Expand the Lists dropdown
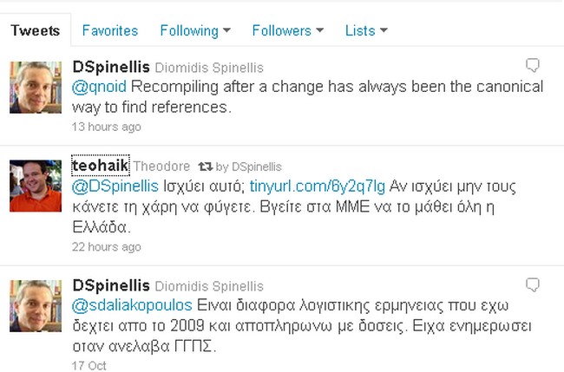 click(x=365, y=30)
